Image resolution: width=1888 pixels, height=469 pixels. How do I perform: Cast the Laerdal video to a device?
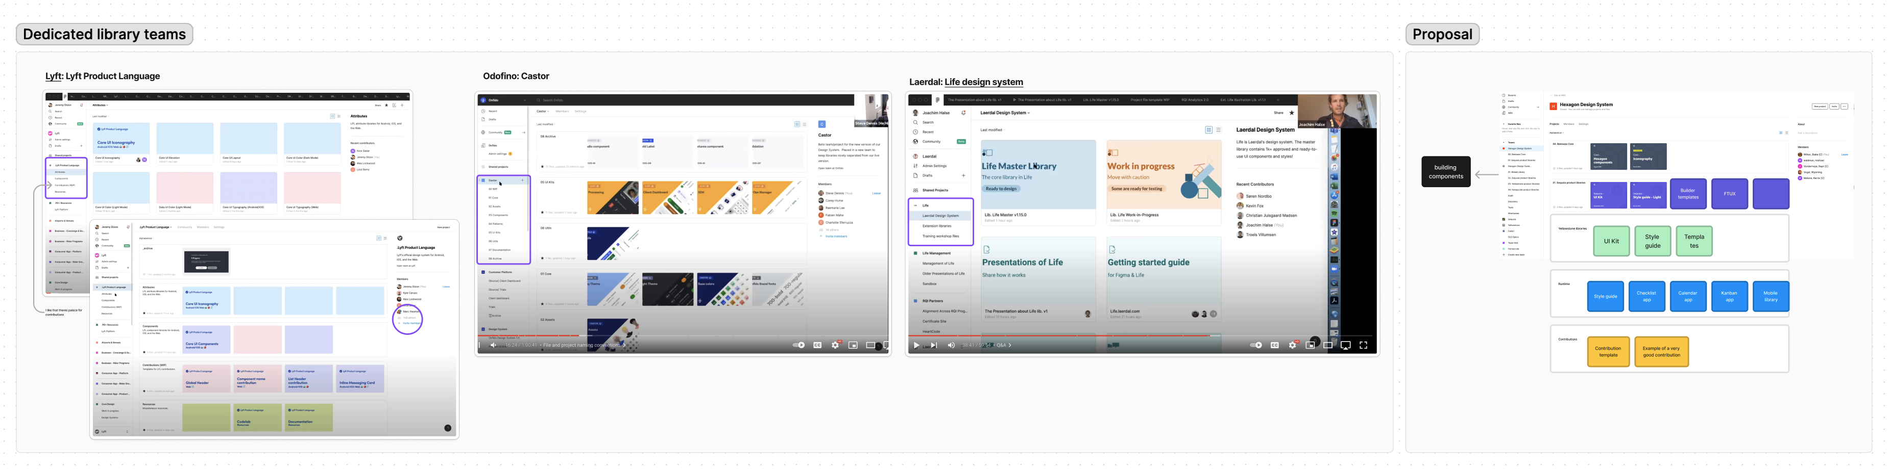pos(1346,345)
